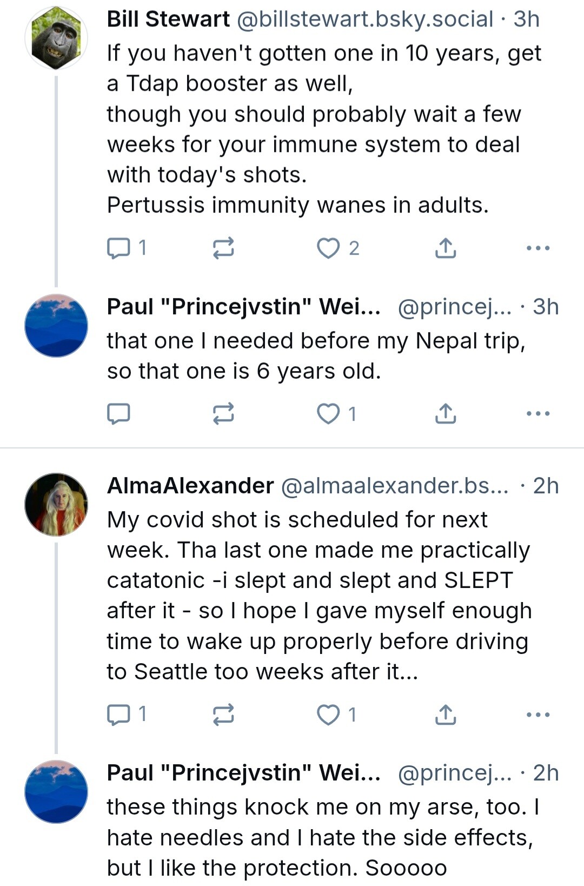Open more options on Nepal trip post
The width and height of the screenshot is (584, 886).
point(538,414)
